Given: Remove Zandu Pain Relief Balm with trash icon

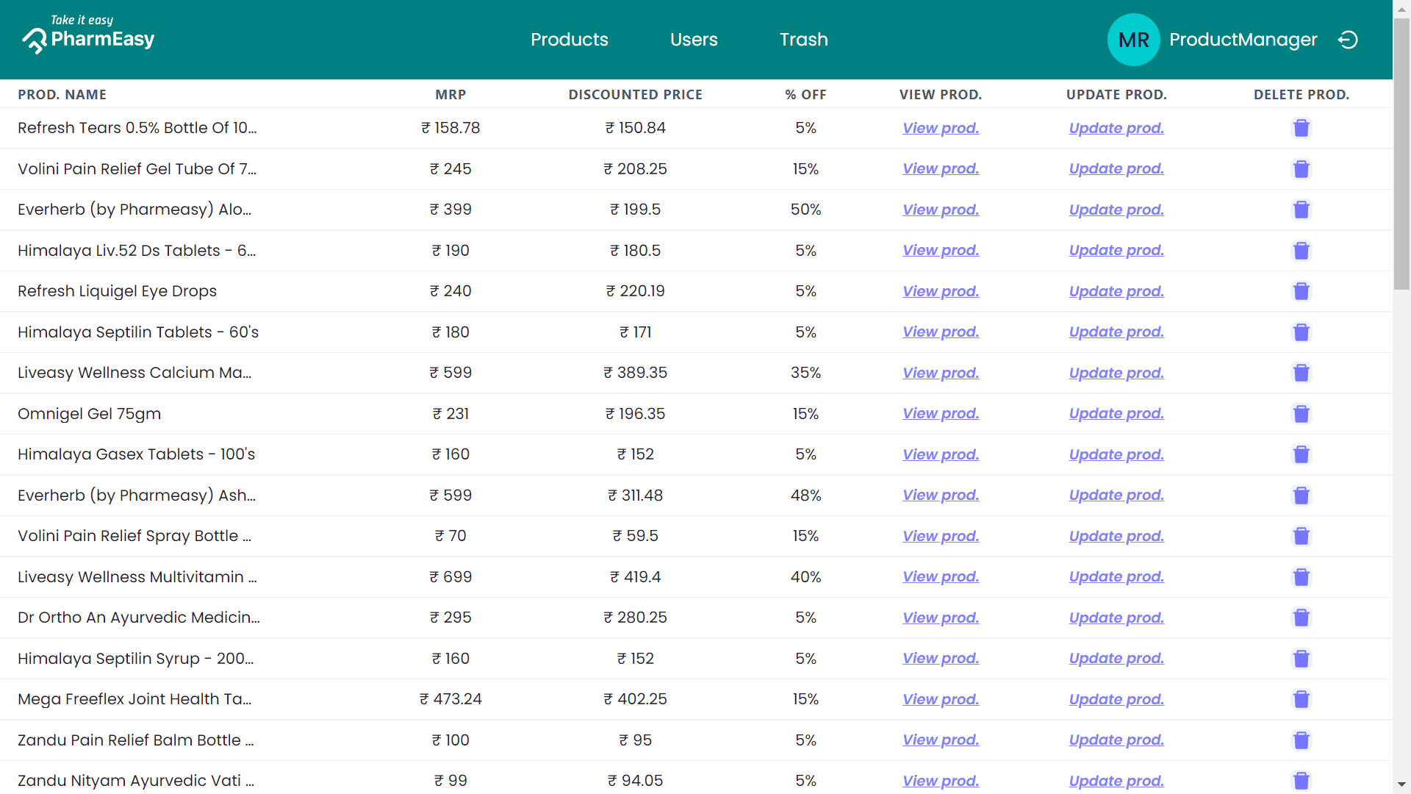Looking at the screenshot, I should (1301, 740).
